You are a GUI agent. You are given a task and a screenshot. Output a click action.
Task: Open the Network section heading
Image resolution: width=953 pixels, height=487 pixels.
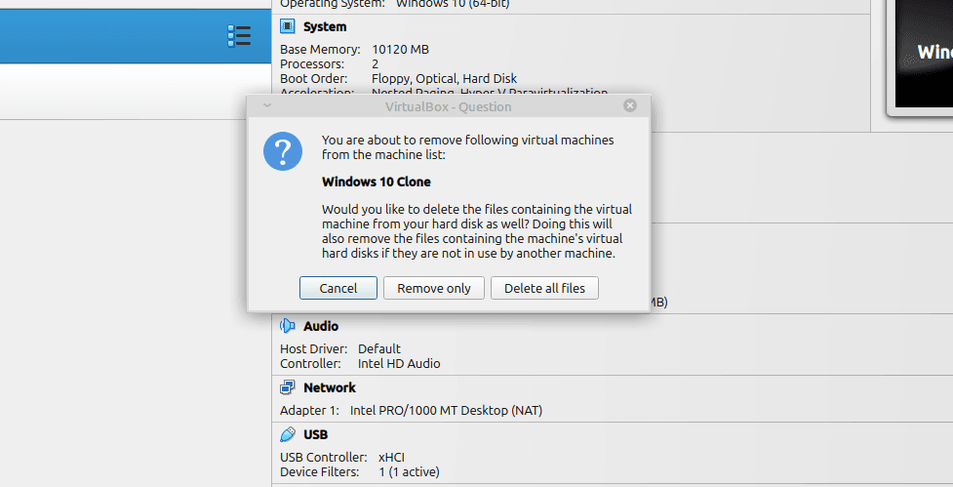[330, 387]
